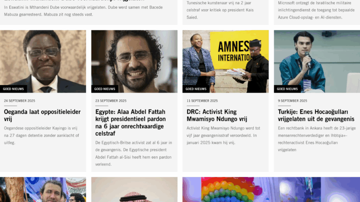Click the Kayingo 27 dagen detentie description
360x202 pixels.
point(42,135)
